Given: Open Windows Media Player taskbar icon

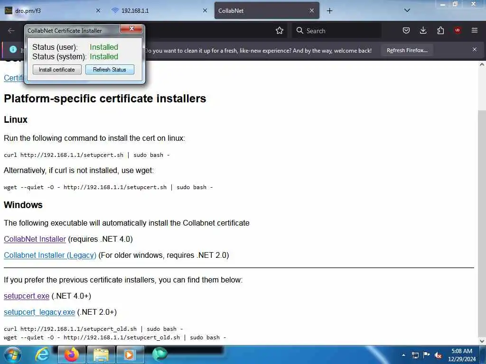Looking at the screenshot, I should (130, 355).
